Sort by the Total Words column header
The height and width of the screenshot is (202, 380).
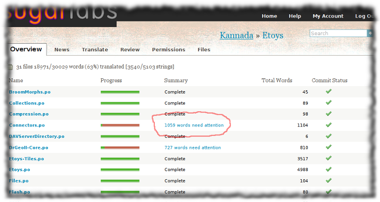[276, 80]
